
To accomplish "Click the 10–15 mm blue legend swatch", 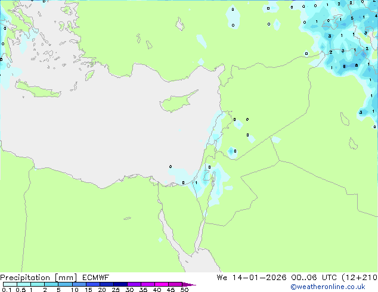I will tap(79, 284).
